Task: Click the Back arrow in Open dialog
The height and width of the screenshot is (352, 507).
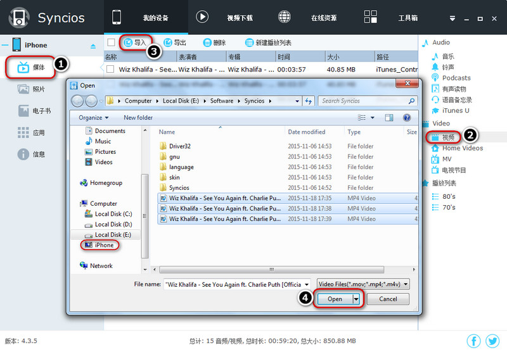Action: [x=77, y=101]
